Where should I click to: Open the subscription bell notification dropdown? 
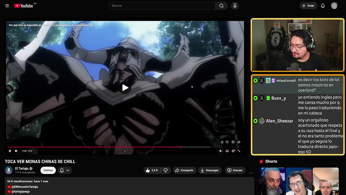[65, 170]
